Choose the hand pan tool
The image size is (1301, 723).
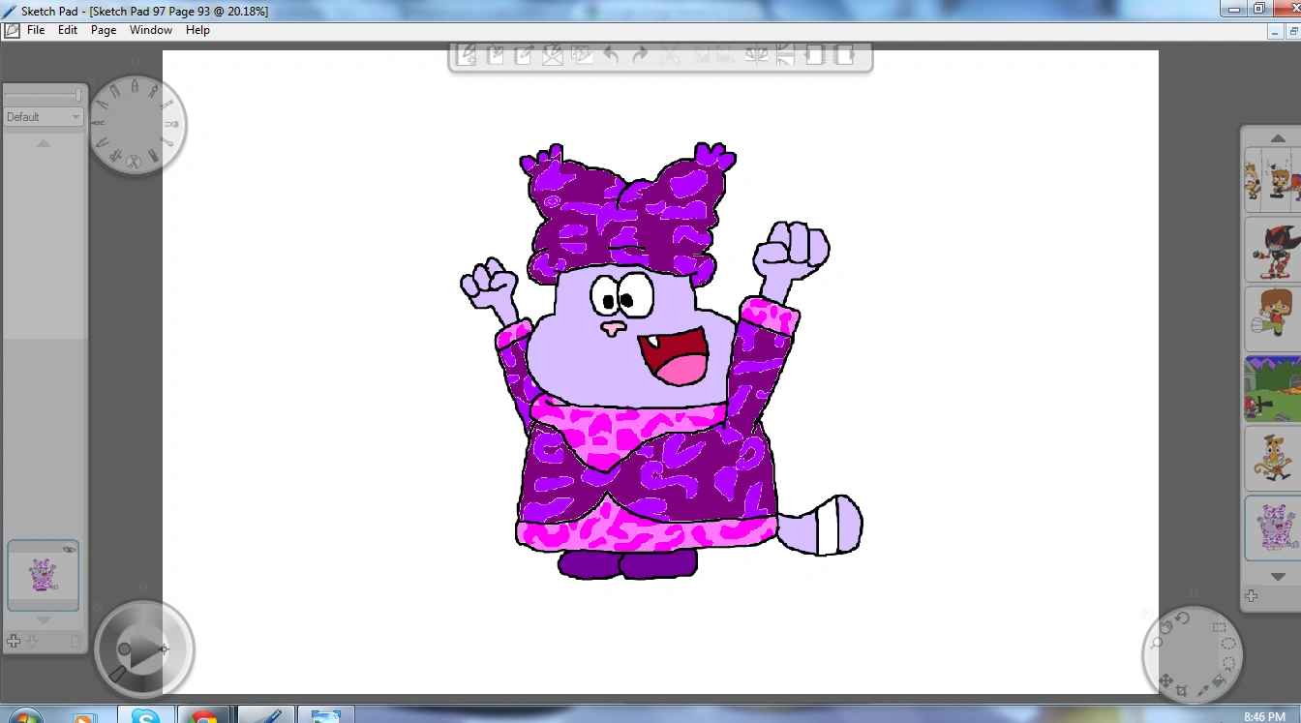click(1166, 626)
